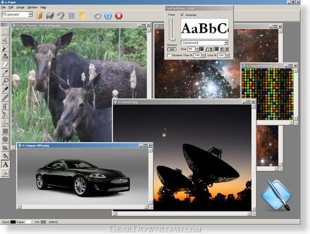Select the Magnifier zoom tool

point(5,81)
